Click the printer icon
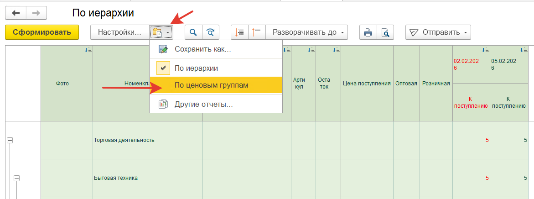 click(x=368, y=32)
